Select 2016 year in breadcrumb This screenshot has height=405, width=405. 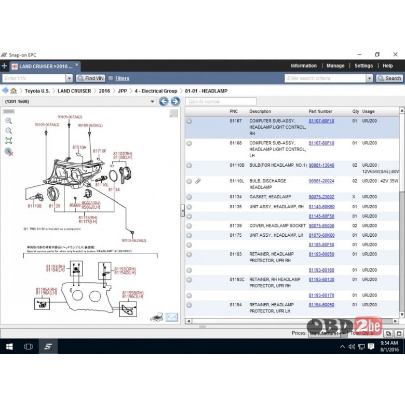click(x=104, y=91)
